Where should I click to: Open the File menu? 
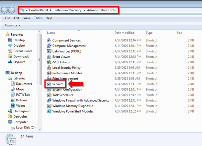point(7,18)
